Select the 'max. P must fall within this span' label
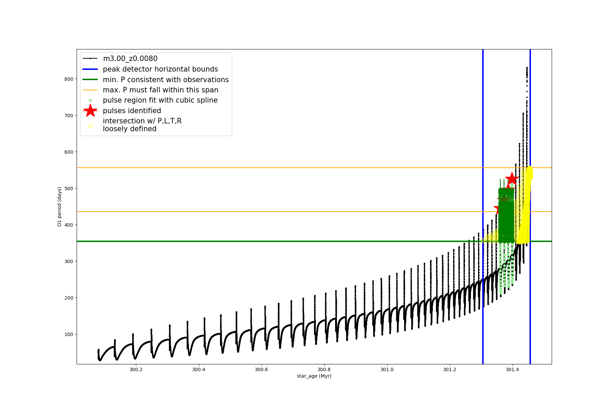Image resolution: width=613 pixels, height=409 pixels. coord(160,90)
